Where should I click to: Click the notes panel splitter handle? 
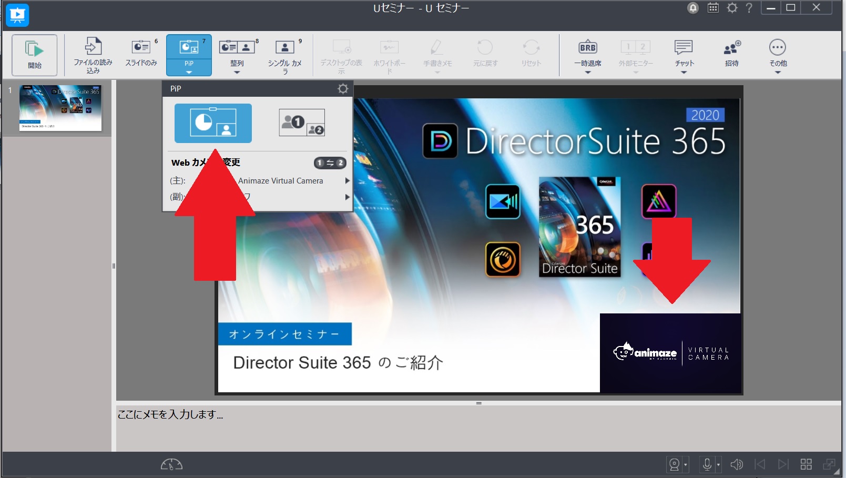[479, 403]
